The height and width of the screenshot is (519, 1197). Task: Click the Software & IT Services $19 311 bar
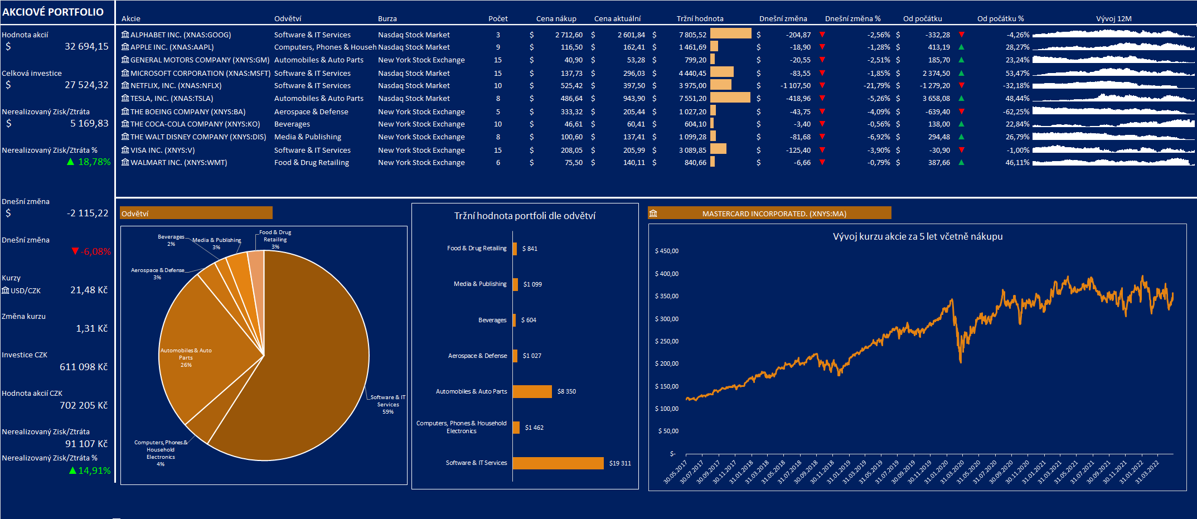tap(558, 463)
